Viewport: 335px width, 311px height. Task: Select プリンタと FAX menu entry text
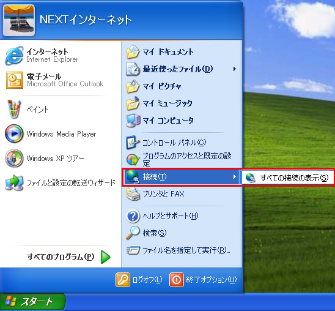click(163, 194)
